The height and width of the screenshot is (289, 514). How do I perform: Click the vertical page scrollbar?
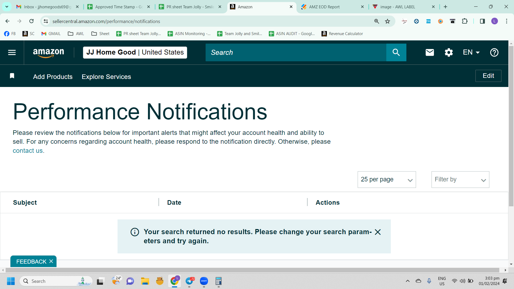[511, 126]
